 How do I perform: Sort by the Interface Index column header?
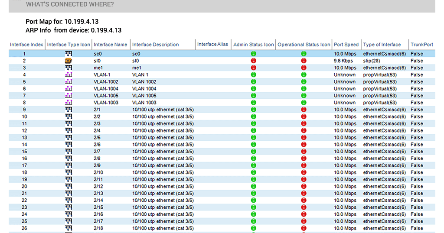pyautogui.click(x=26, y=45)
